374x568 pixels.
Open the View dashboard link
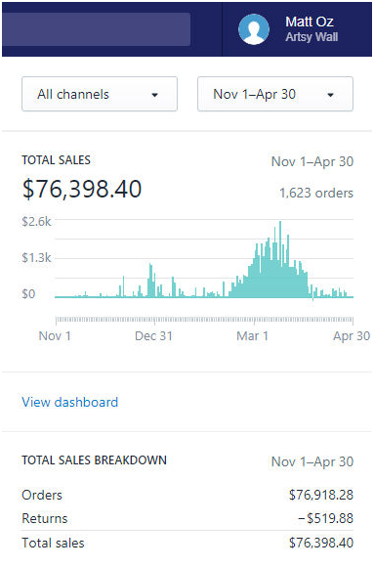pyautogui.click(x=69, y=402)
